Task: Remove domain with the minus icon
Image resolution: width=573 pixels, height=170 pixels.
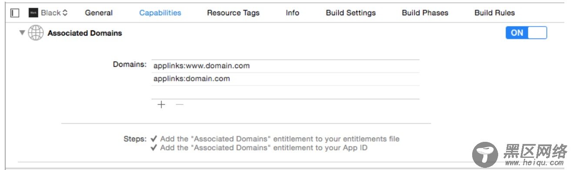Action: coord(180,105)
